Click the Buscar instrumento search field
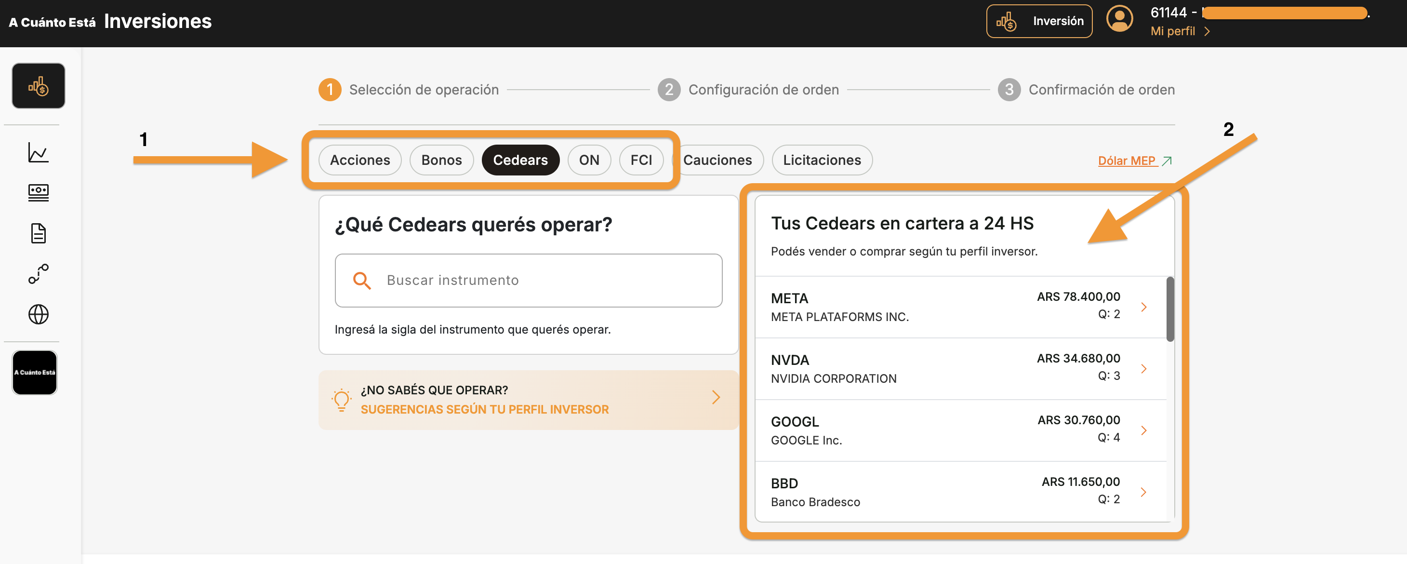Image resolution: width=1407 pixels, height=564 pixels. pos(528,280)
